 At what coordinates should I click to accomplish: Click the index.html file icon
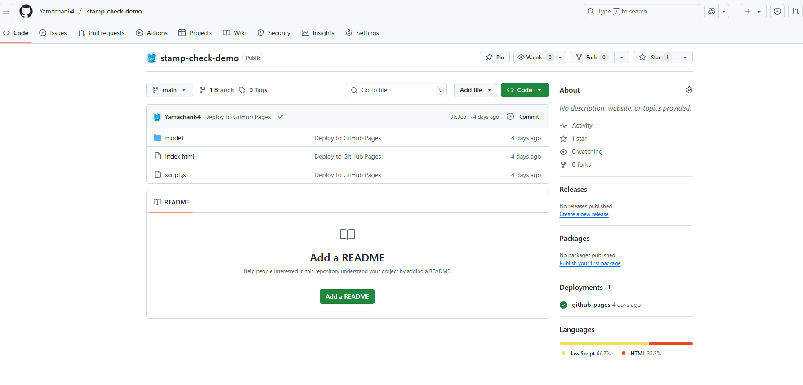click(x=157, y=156)
